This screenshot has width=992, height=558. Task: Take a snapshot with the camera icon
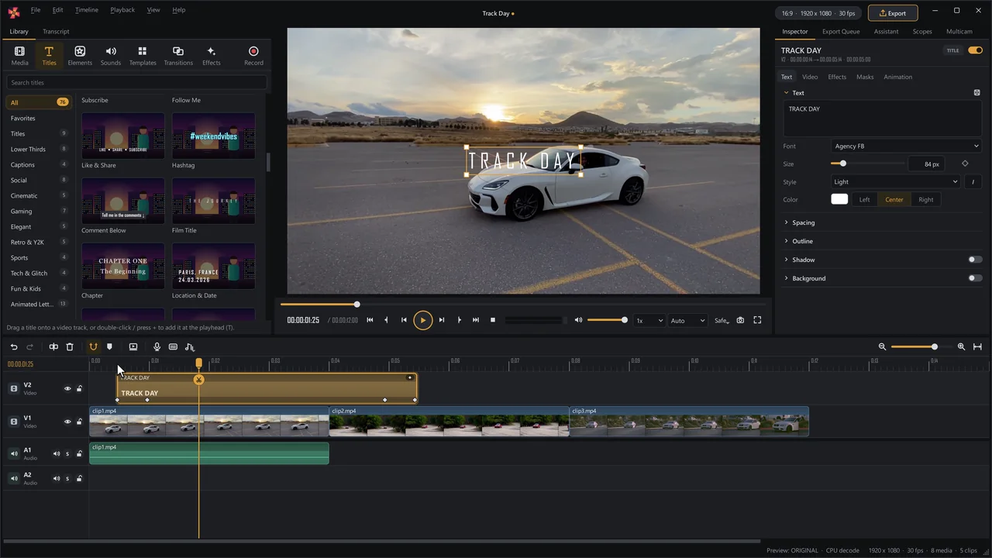[x=740, y=320]
